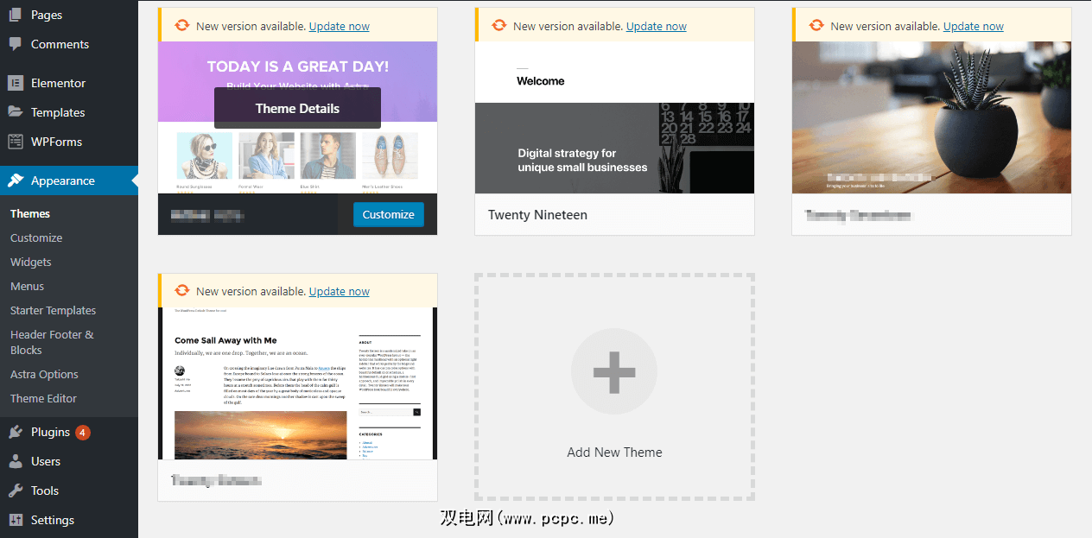Screen dimensions: 1092x538
Task: Click the Settings sliders icon
Action: (16, 520)
